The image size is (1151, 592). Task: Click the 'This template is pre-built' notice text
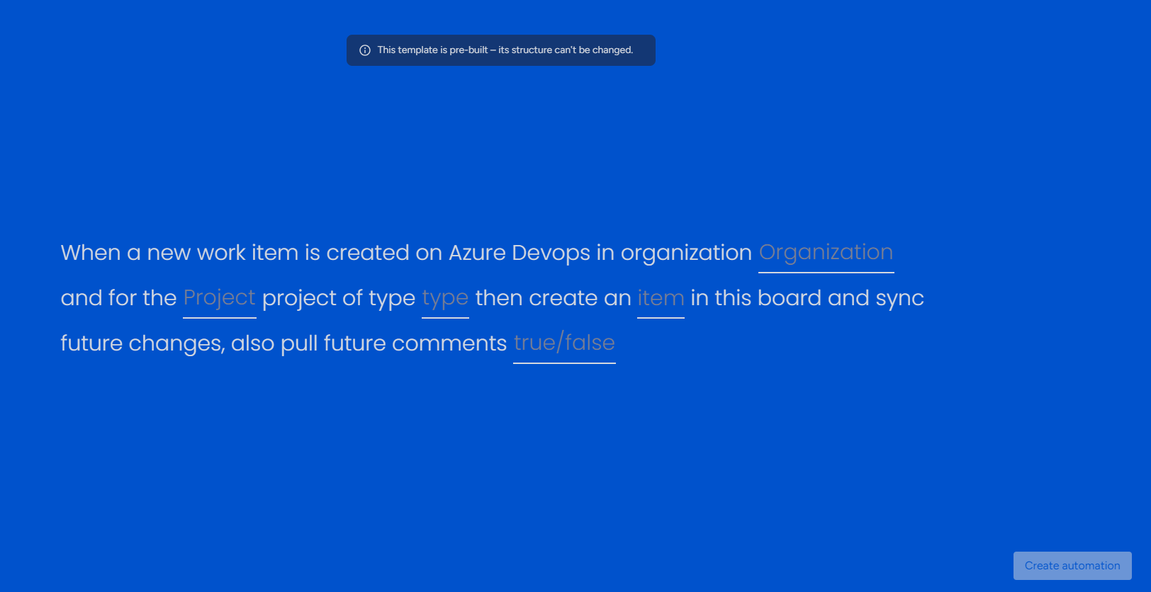[x=505, y=50]
